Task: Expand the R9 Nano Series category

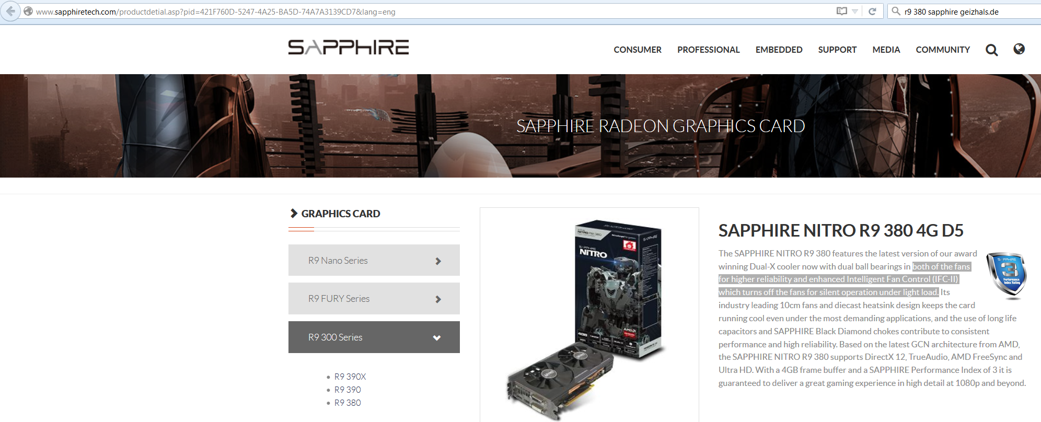Action: pos(374,260)
